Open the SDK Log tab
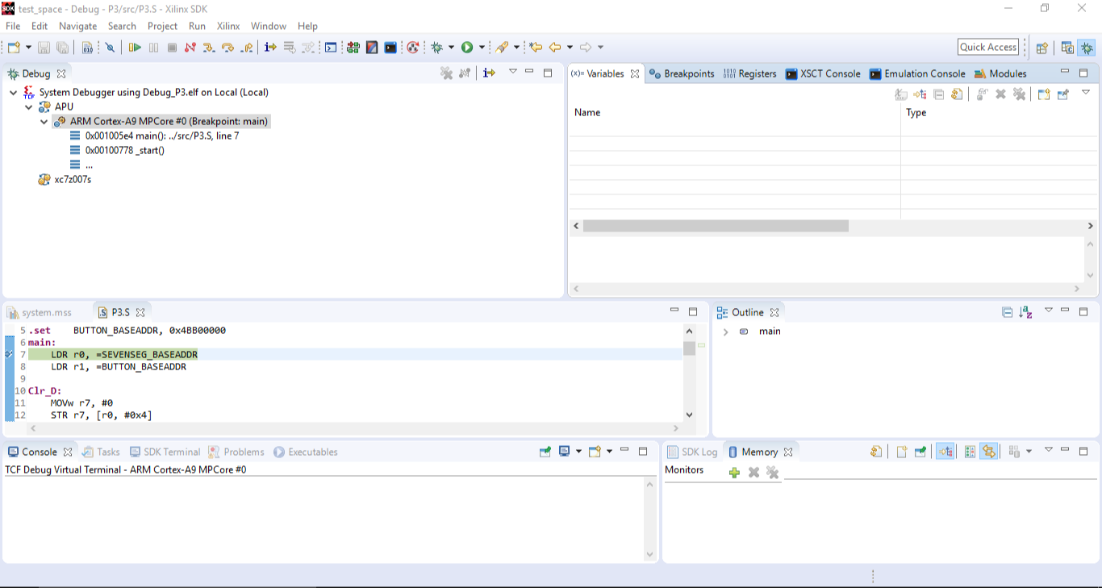This screenshot has width=1102, height=588. click(692, 452)
